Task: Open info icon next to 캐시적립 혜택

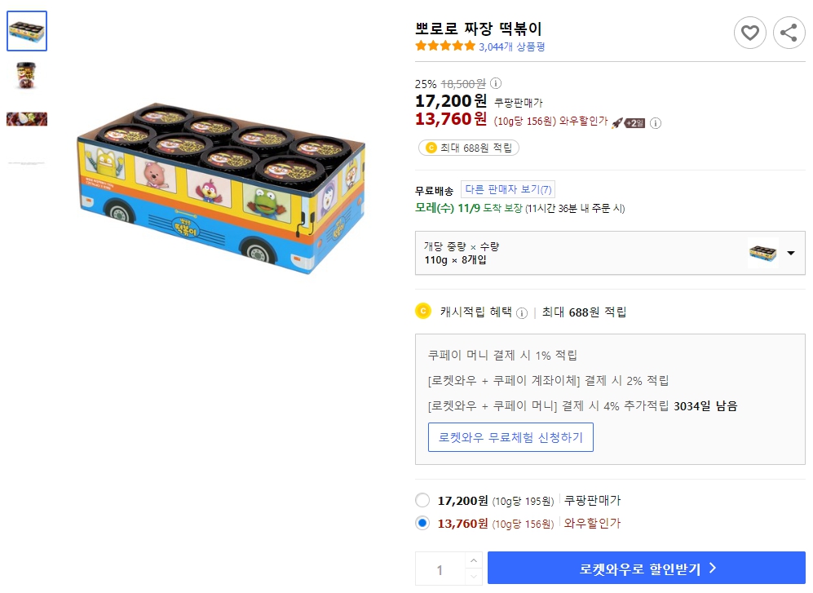Action: [521, 311]
